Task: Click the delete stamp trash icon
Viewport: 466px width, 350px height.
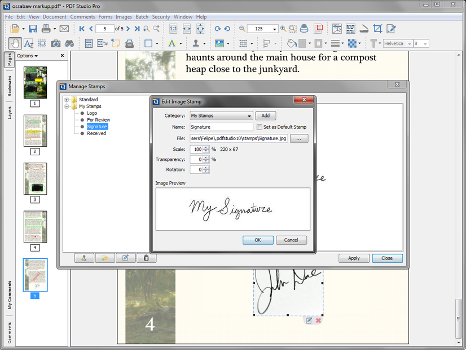Action: click(146, 258)
